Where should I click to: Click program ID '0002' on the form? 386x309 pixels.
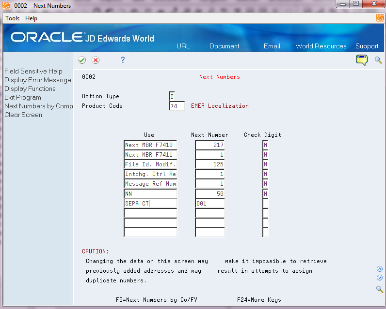89,77
